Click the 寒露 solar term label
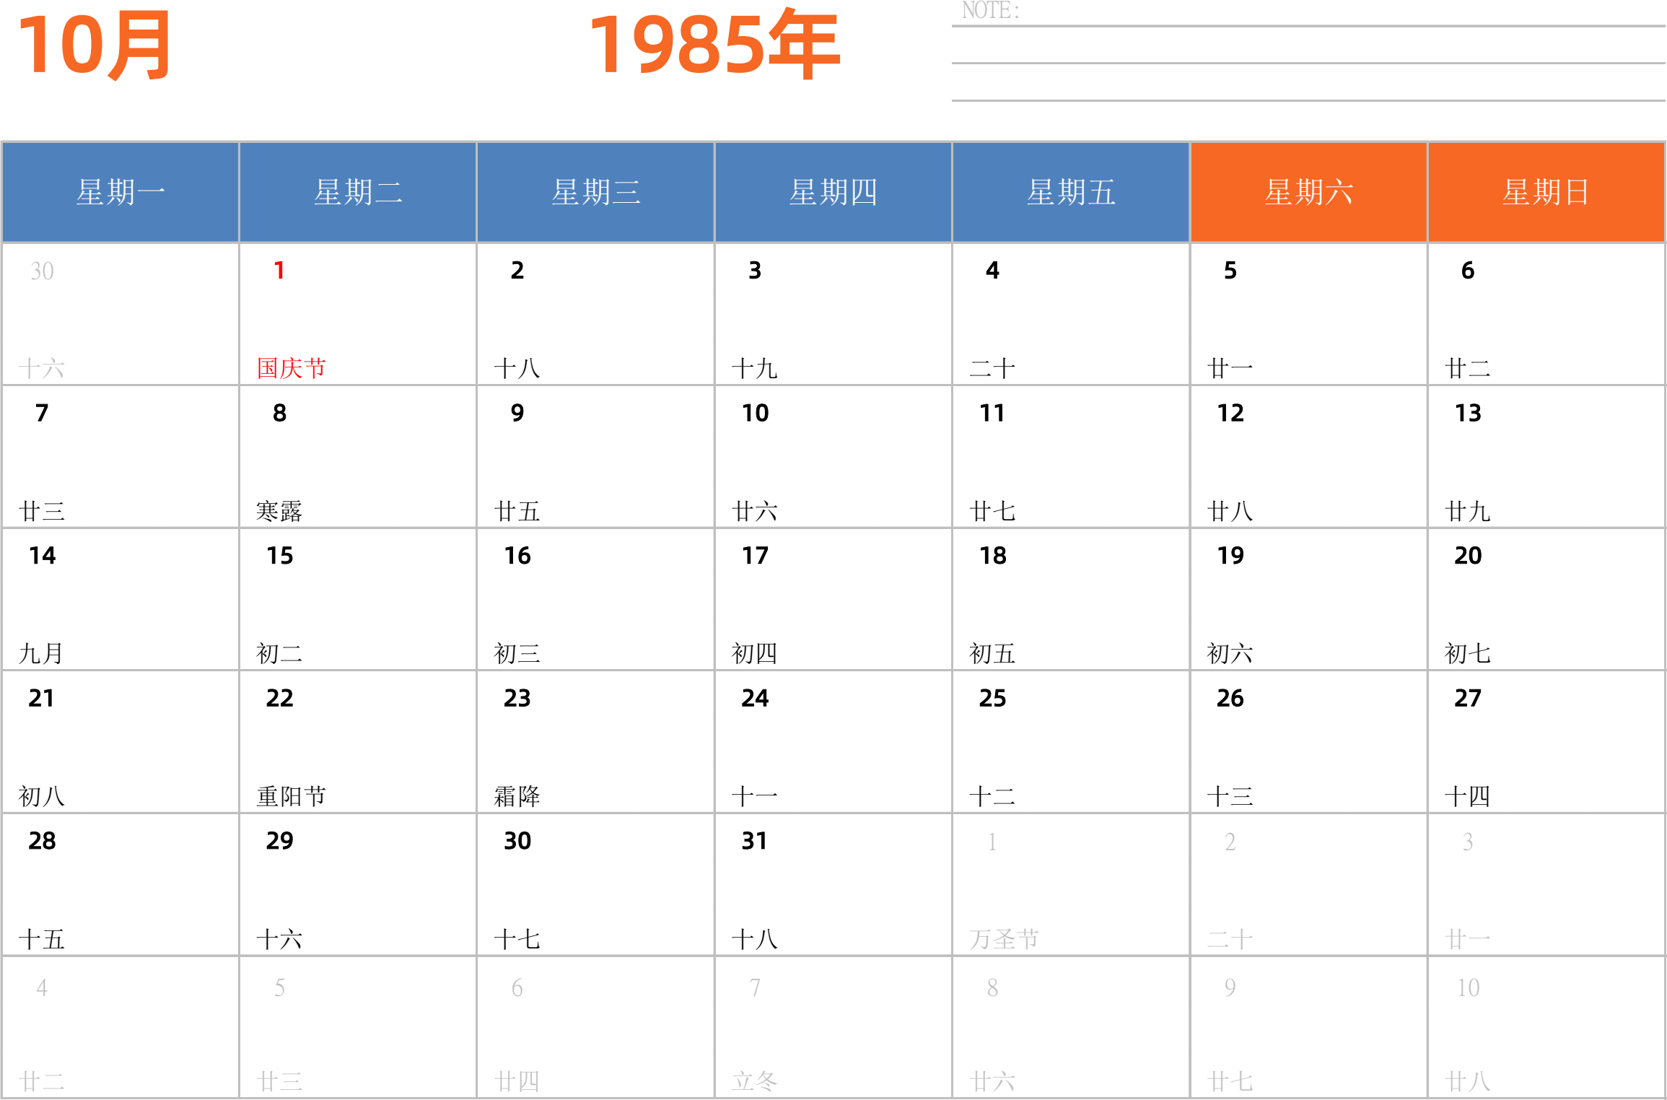This screenshot has height=1100, width=1667. point(279,511)
